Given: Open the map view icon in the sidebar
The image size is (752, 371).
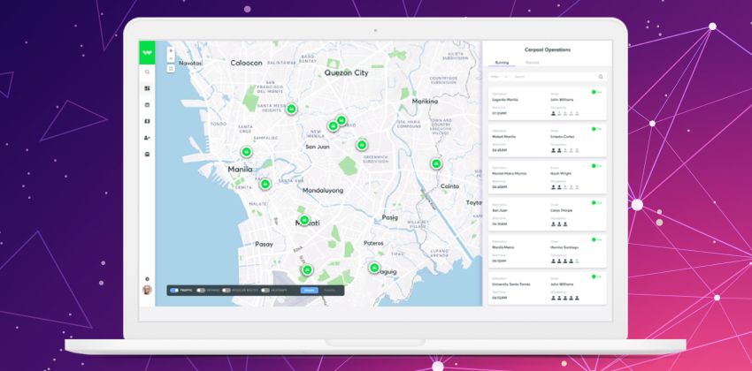Looking at the screenshot, I should [147, 122].
